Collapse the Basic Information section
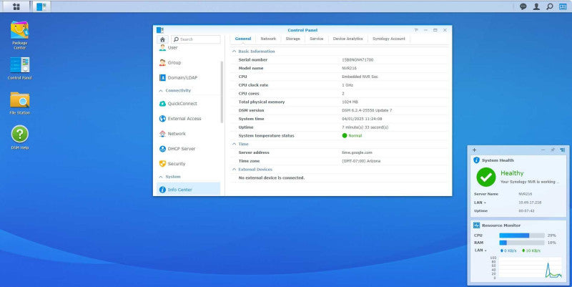 [235, 52]
